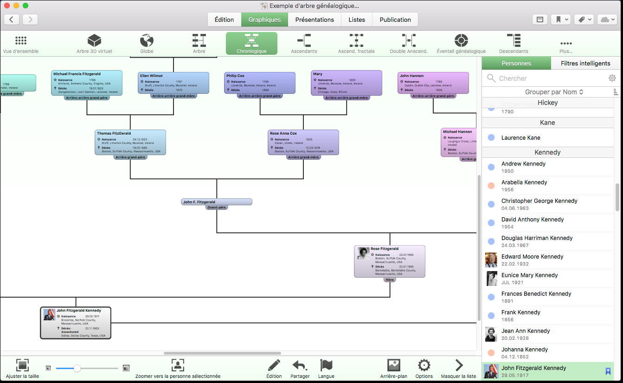This screenshot has width=623, height=383.
Task: Open the Partager share options
Action: point(300,369)
